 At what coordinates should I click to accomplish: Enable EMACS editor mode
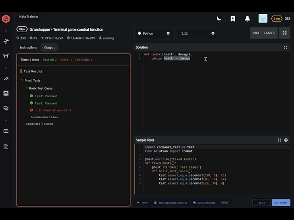click(270, 33)
